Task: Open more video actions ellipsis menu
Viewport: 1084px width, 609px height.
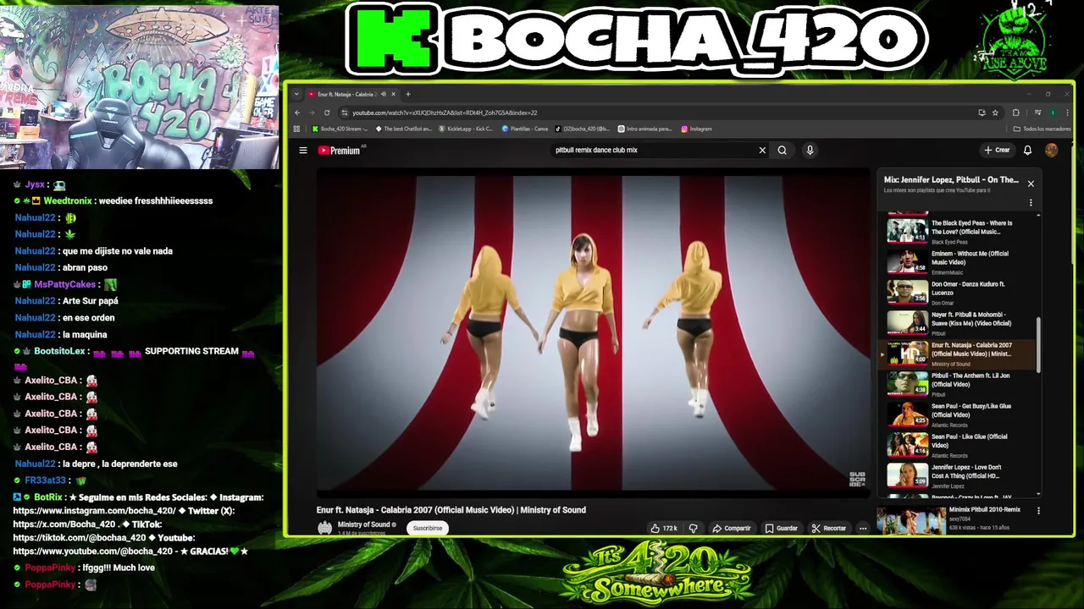Action: tap(863, 528)
